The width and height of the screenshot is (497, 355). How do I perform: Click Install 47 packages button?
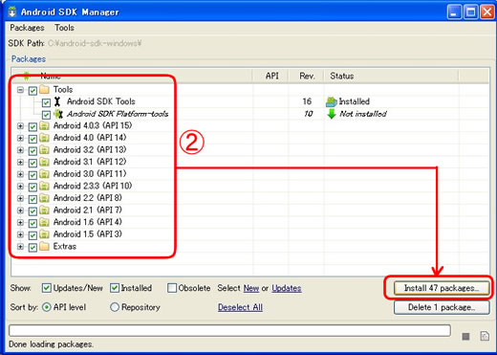[442, 288]
